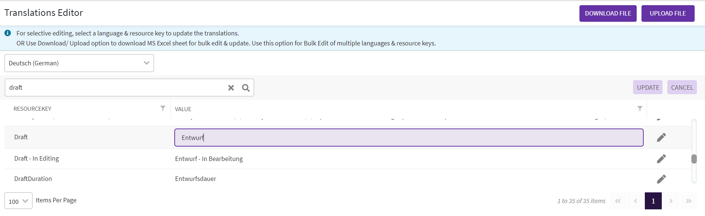
Task: Go to the next page arrow
Action: pos(671,201)
